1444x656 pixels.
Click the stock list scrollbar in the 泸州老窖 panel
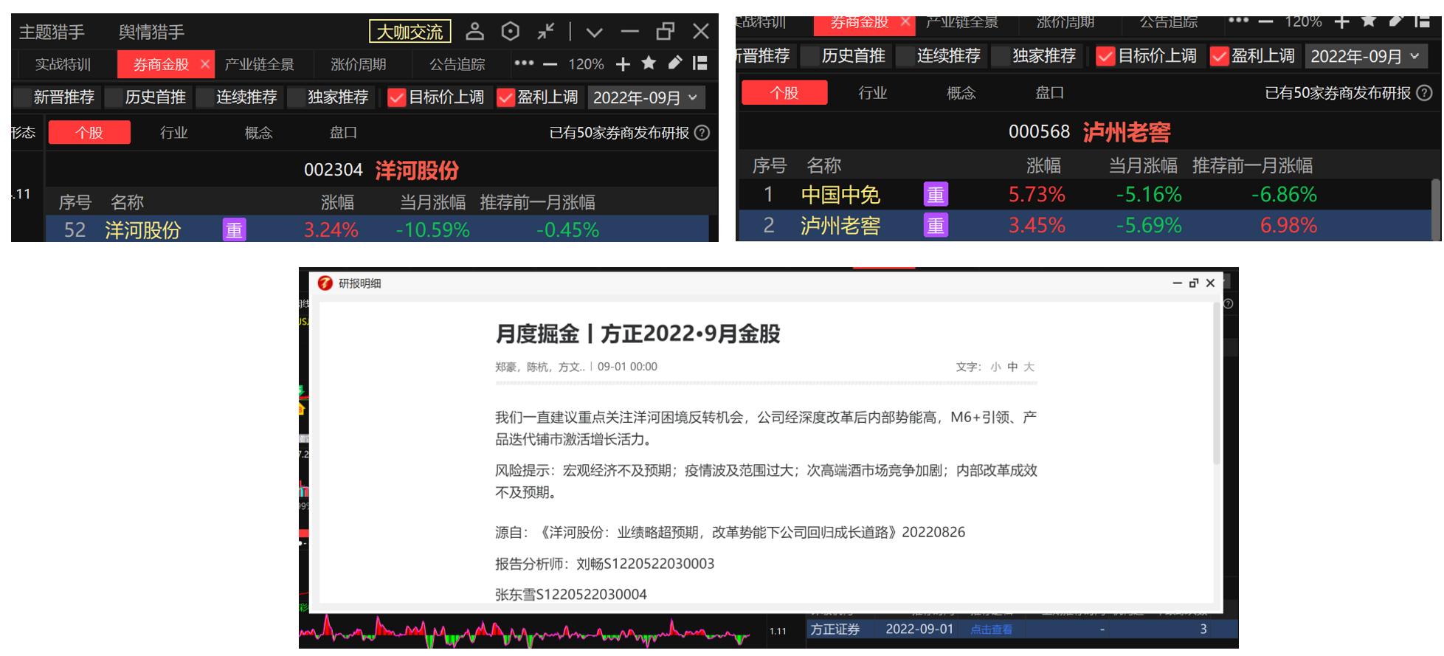click(1435, 210)
